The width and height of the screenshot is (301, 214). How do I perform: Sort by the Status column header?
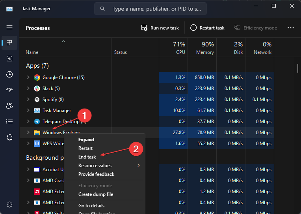(136, 47)
